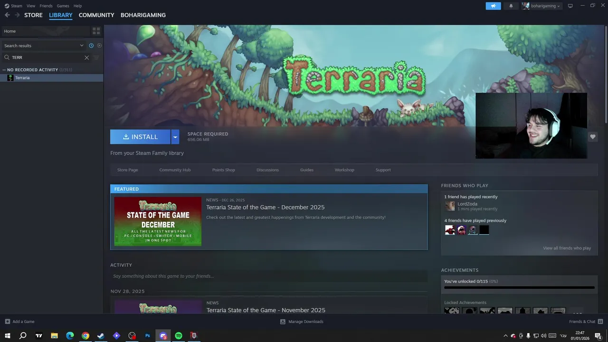Go back with the left arrow

[x=7, y=15]
